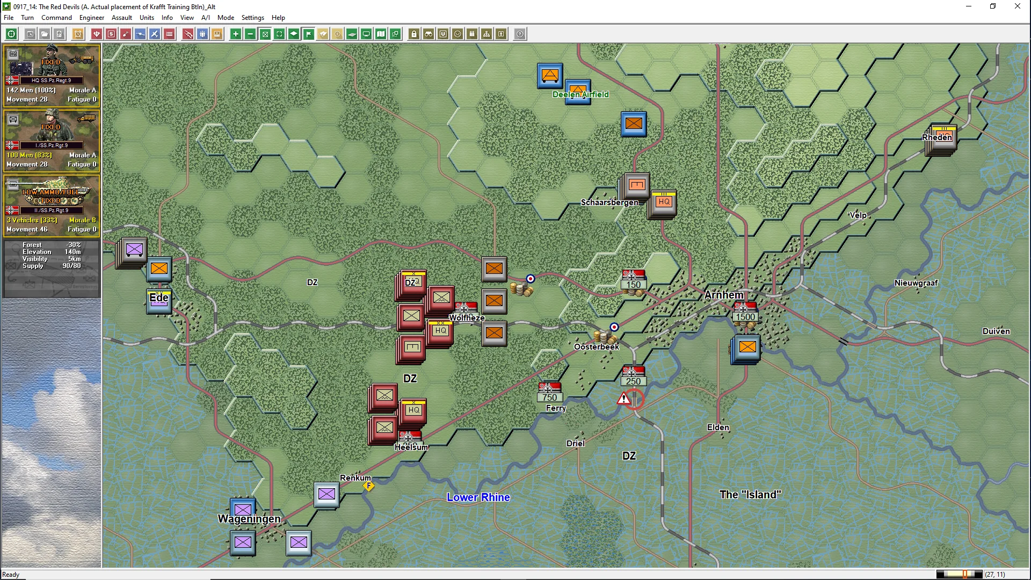
Task: Select the orange HQ counter at Schaarsbergen
Action: pyautogui.click(x=664, y=203)
